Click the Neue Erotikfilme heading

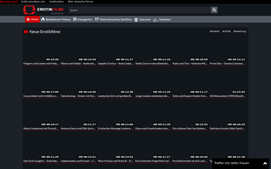(45, 32)
